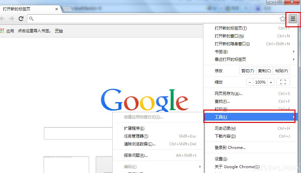Open the 工具(L) submenu
Screen dimensions: 301x173
(x=250, y=117)
